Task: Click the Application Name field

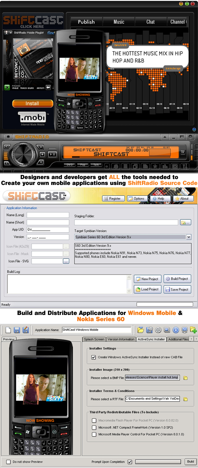Action: click(97, 330)
